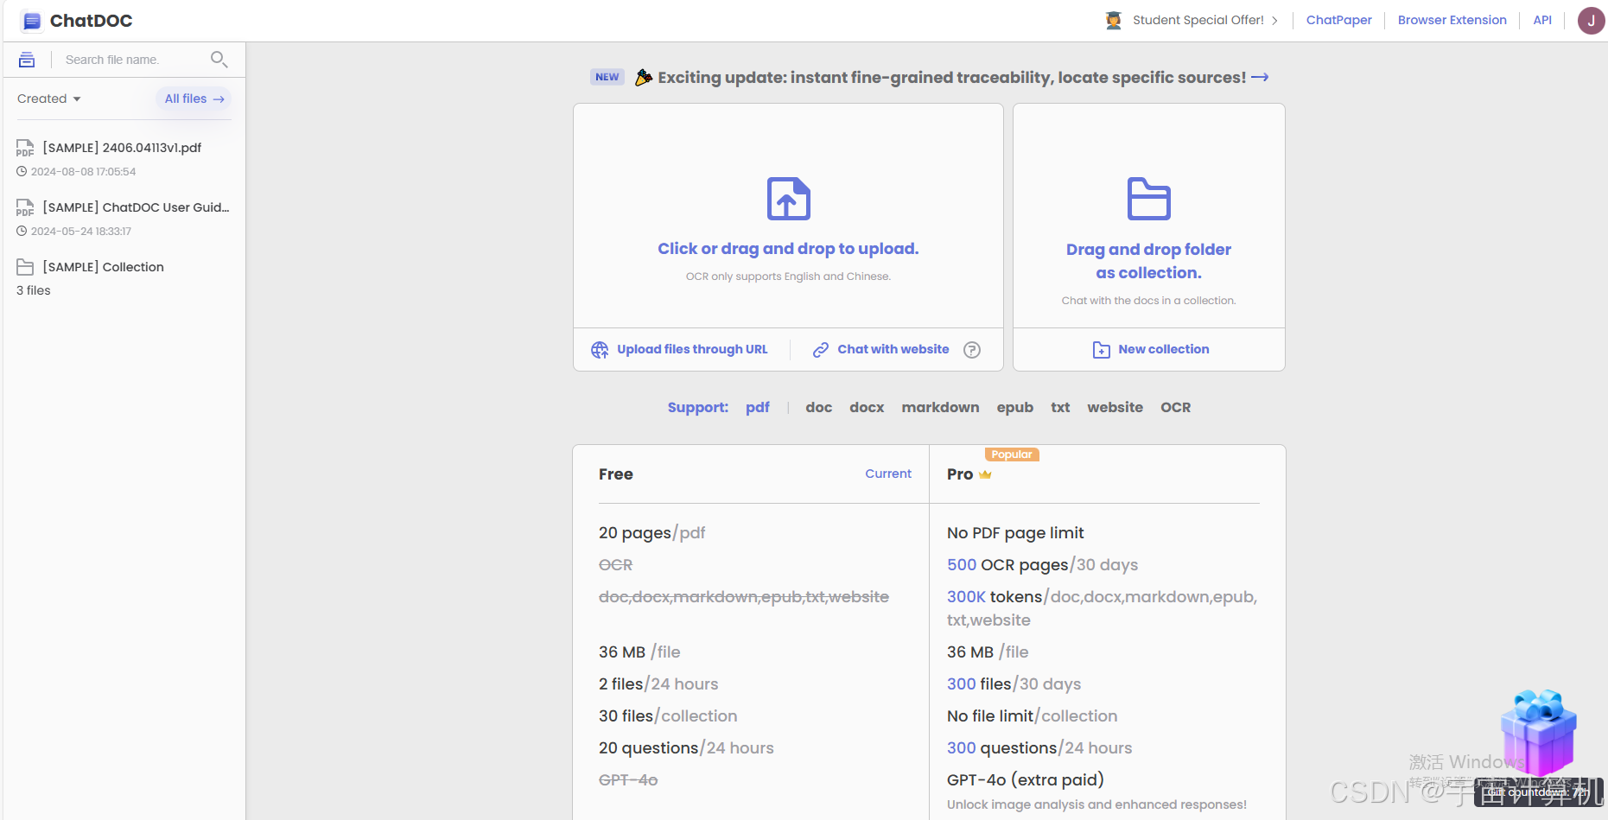Click the gift box countdown icon
The image size is (1608, 820).
coord(1539,733)
